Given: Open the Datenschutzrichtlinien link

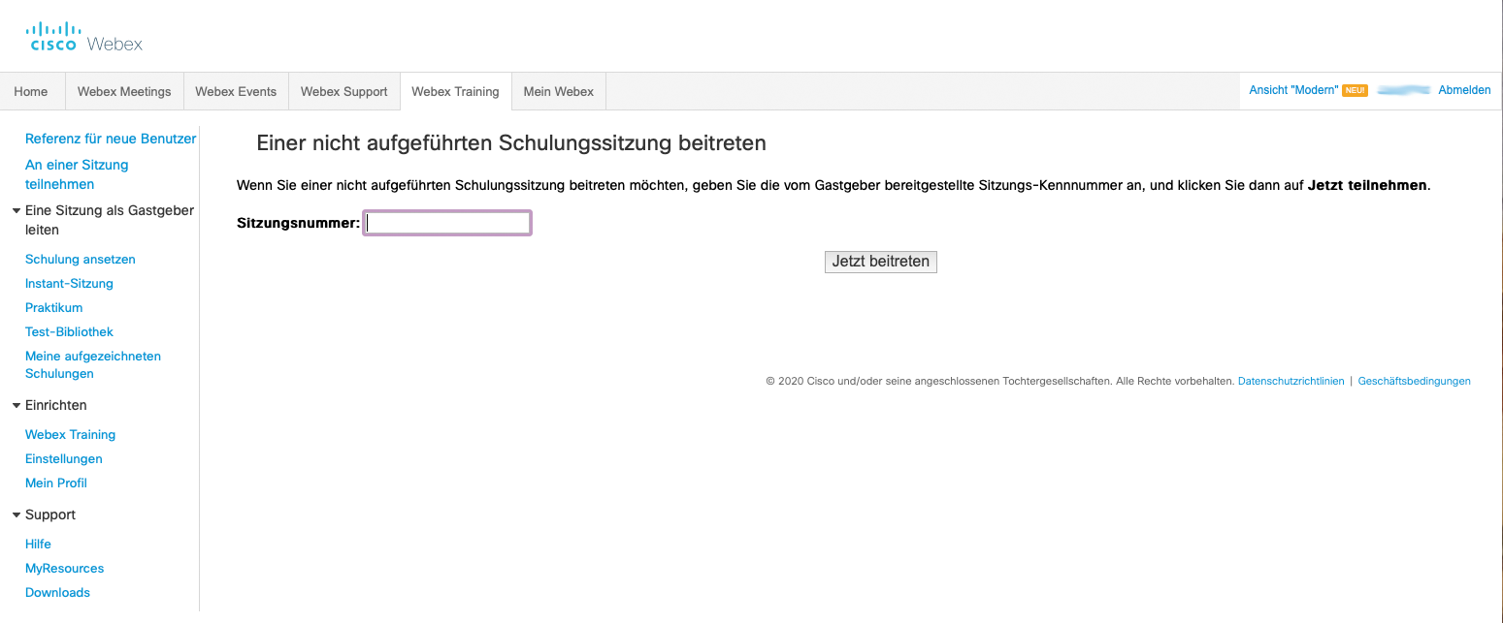Looking at the screenshot, I should tap(1291, 382).
